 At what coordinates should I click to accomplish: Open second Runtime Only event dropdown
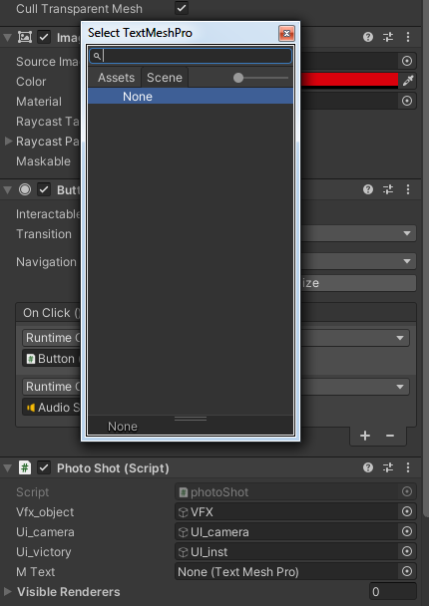355,387
